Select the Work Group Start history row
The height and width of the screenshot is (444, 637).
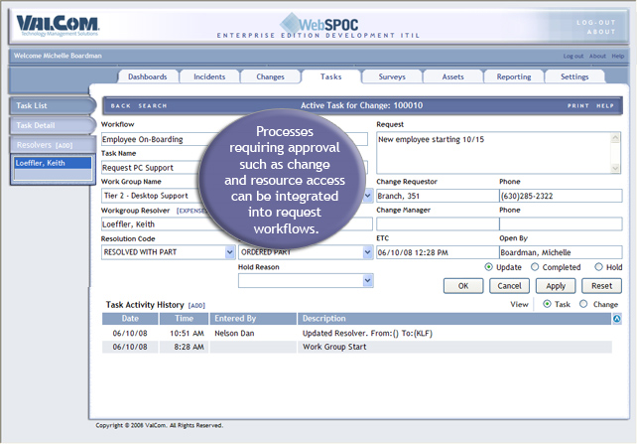[x=356, y=347]
